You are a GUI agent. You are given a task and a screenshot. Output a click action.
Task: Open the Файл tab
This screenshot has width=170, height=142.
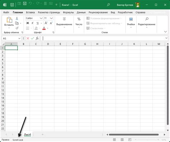point(6,13)
